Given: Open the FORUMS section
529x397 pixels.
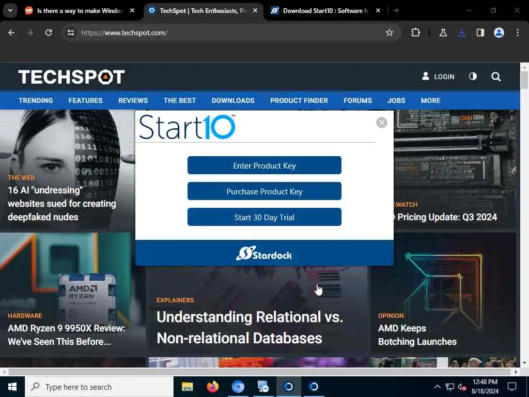Looking at the screenshot, I should click(x=357, y=101).
